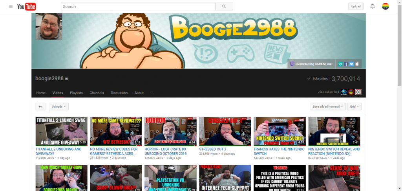
Task: Click '119,818 views' text
Action: point(45,158)
